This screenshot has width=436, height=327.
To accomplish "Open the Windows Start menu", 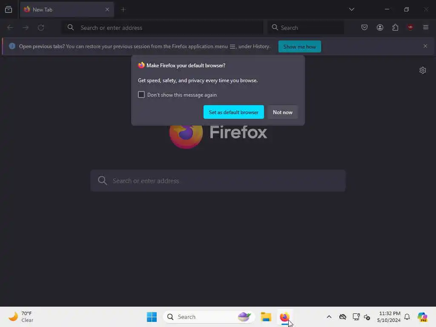I will click(152, 317).
